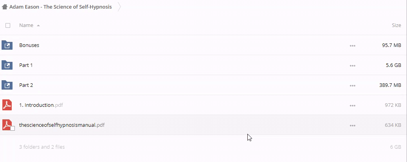This screenshot has width=407, height=162.
Task: Check the box on thescienceofselfhypnosismanual.pdf
Action: (13, 128)
